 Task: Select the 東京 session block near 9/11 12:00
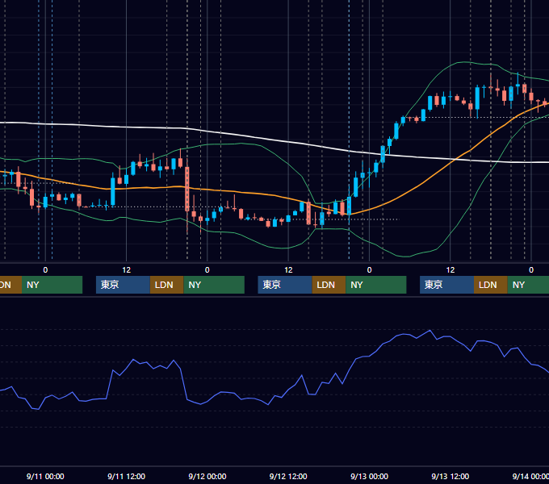coord(123,285)
